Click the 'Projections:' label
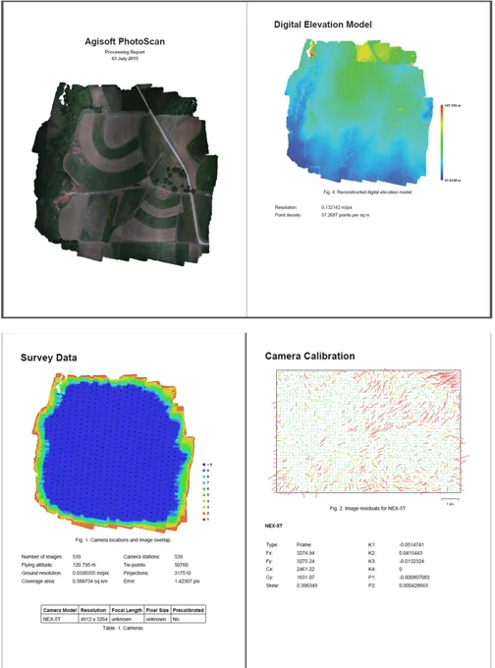The height and width of the screenshot is (668, 495). 136,573
